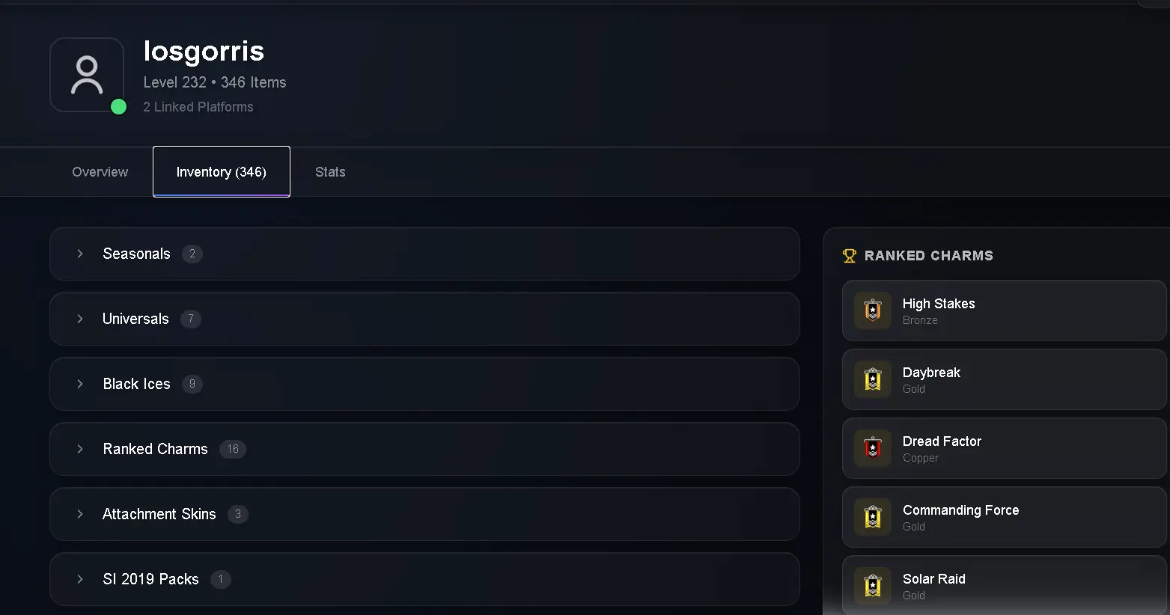The image size is (1170, 615).
Task: Expand the Ranked Charms inventory section
Action: click(x=424, y=449)
